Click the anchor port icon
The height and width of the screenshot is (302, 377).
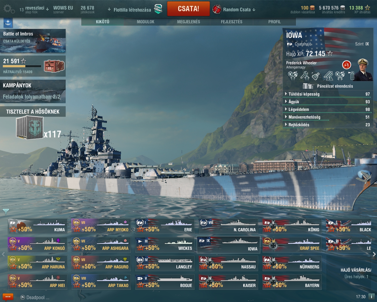(8, 23)
